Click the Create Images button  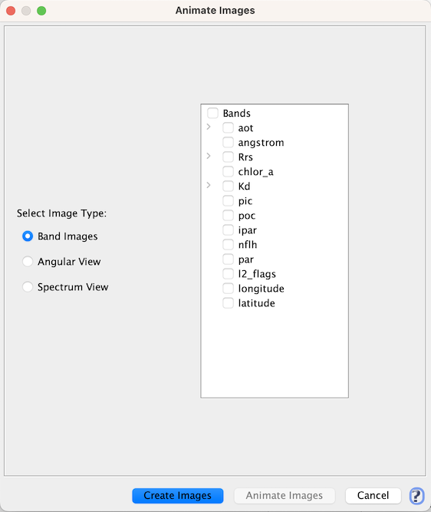tap(177, 496)
